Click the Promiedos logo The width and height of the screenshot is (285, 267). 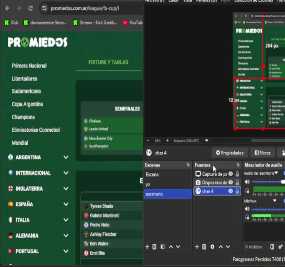(38, 42)
